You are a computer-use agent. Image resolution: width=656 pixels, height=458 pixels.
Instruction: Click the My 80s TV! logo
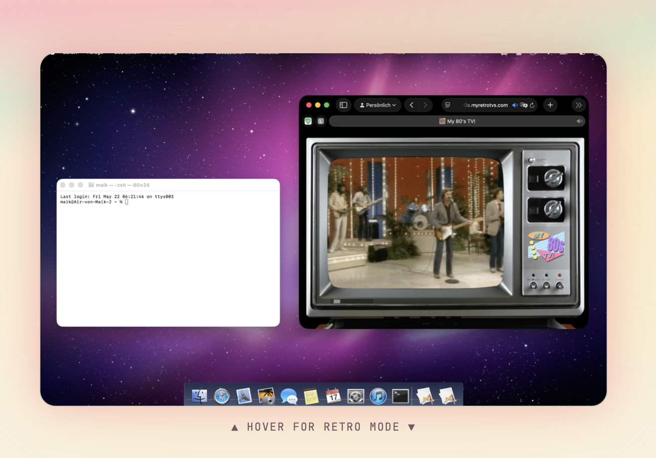click(x=546, y=246)
